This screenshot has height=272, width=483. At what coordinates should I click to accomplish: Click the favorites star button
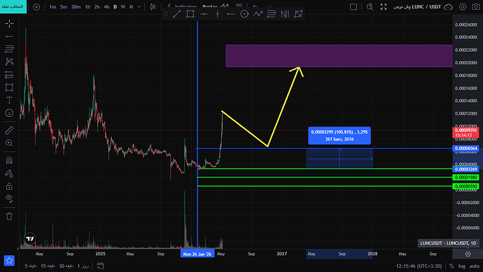9,261
